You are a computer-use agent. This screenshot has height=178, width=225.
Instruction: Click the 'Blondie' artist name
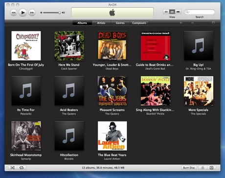[69, 159]
